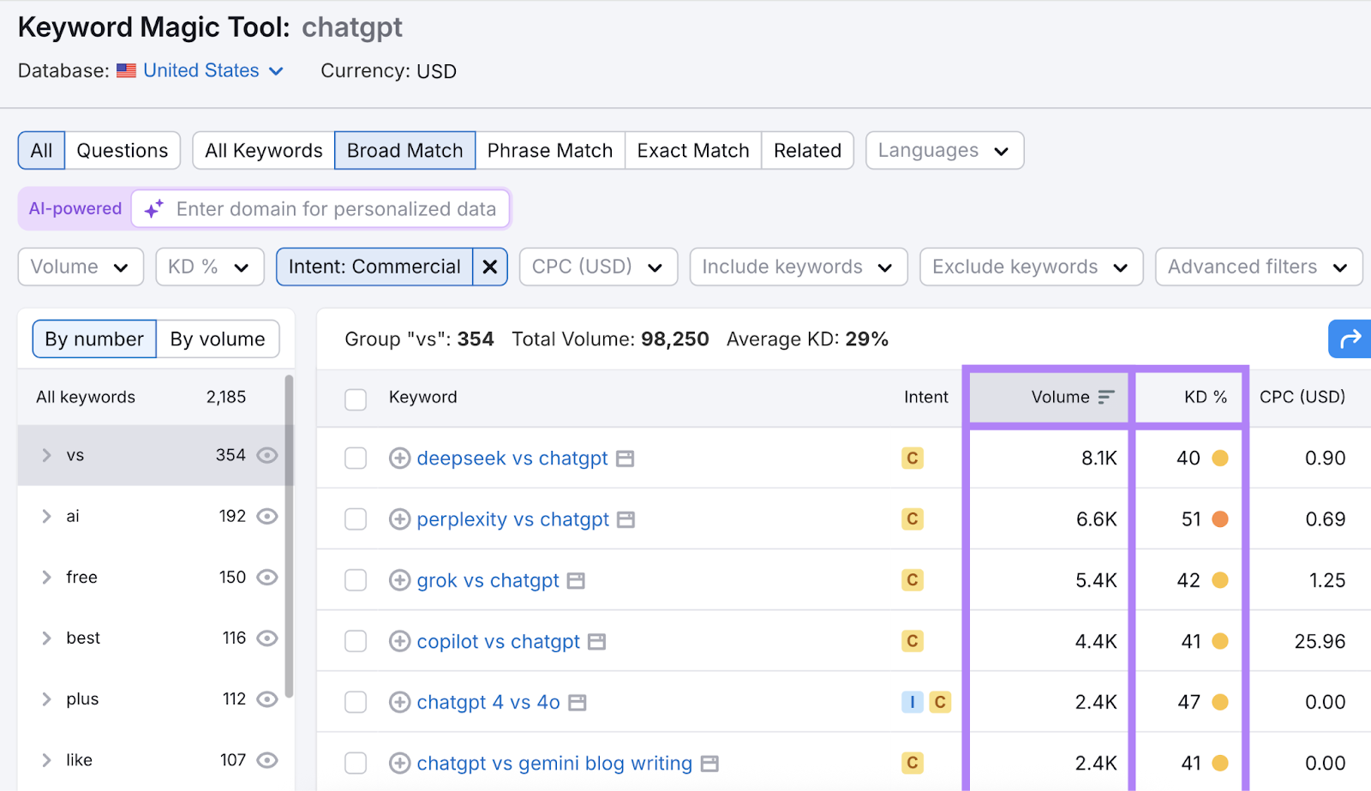Click the KD color indicator for 'deepseek vs chatgpt'

1219,458
